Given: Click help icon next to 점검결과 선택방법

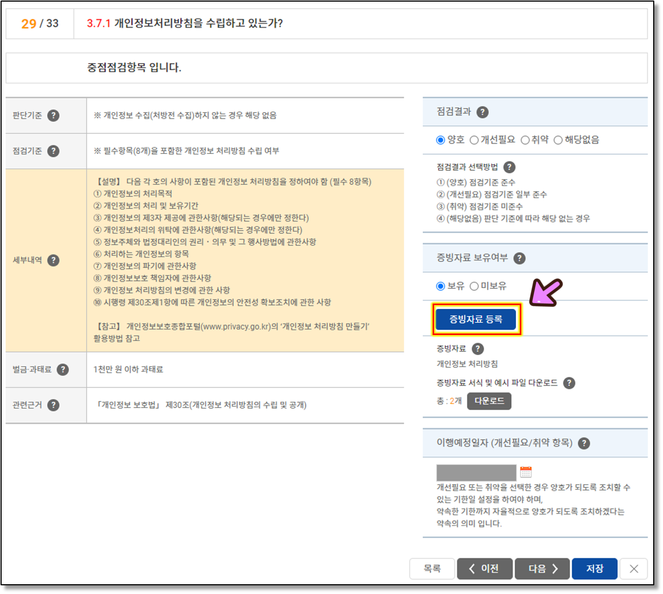Looking at the screenshot, I should 509,167.
